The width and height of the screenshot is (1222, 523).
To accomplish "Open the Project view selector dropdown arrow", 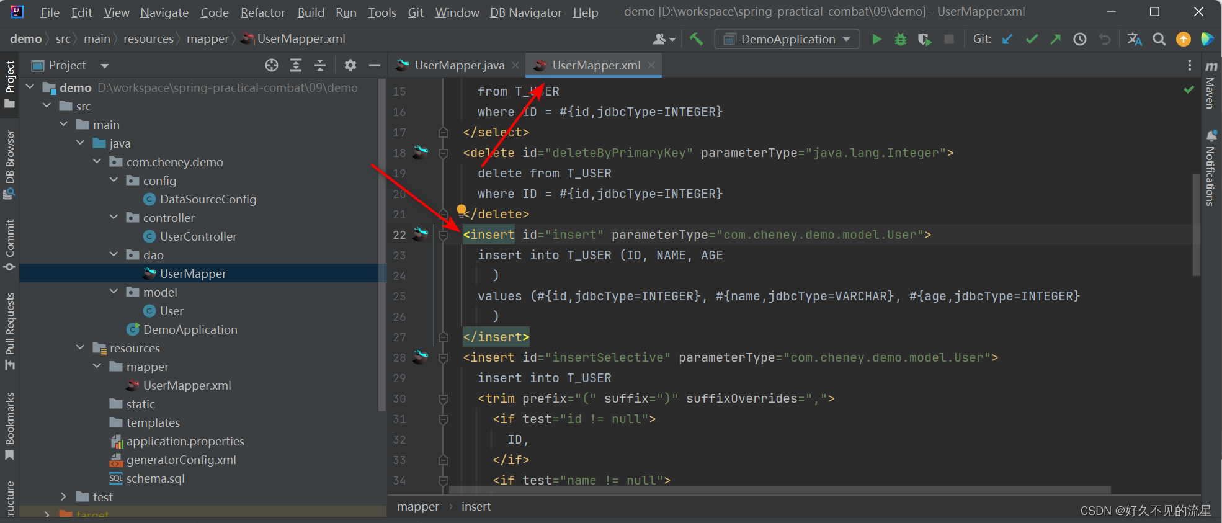I will click(105, 66).
